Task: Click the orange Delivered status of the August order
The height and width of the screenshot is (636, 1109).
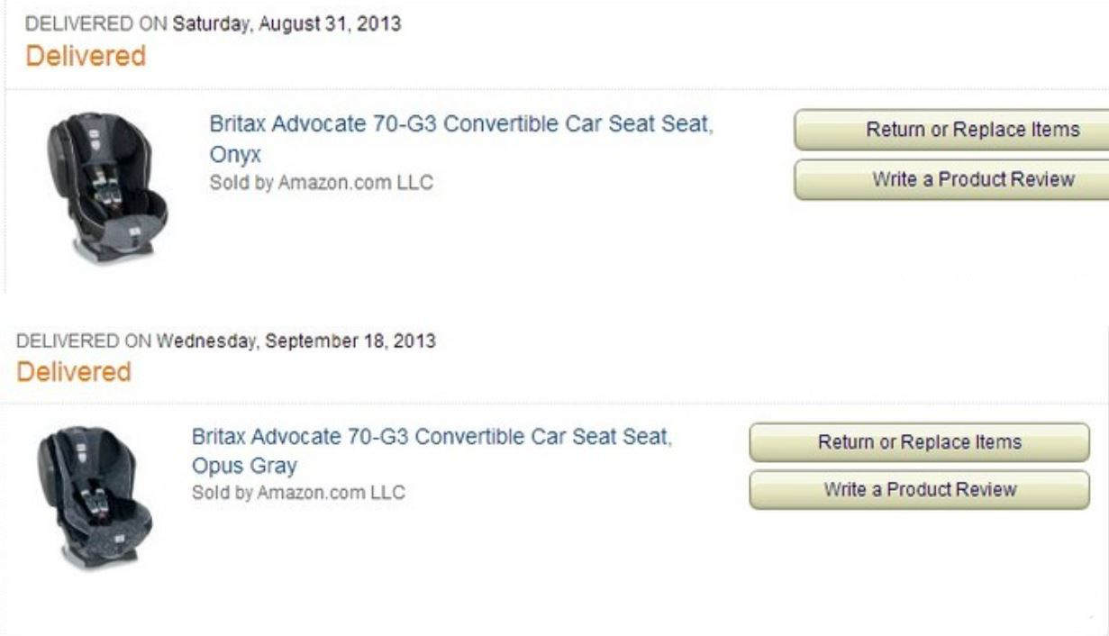Action: click(86, 56)
